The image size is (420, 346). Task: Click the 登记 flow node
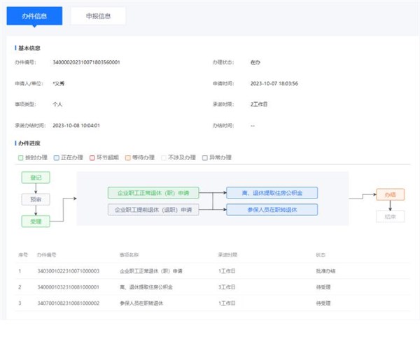pos(36,178)
